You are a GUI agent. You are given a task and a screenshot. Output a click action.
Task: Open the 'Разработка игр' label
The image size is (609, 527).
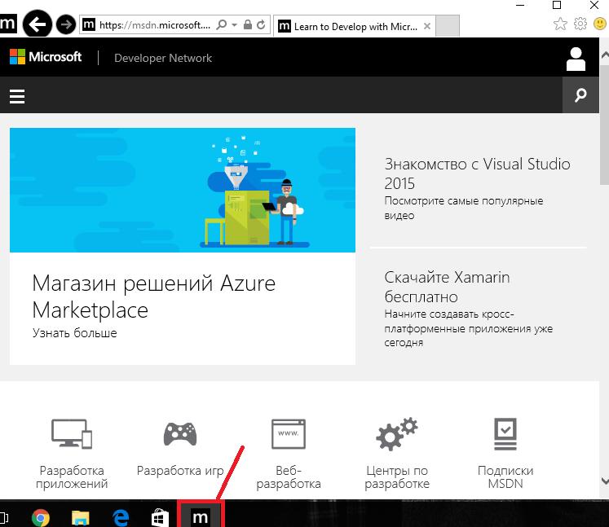(180, 470)
